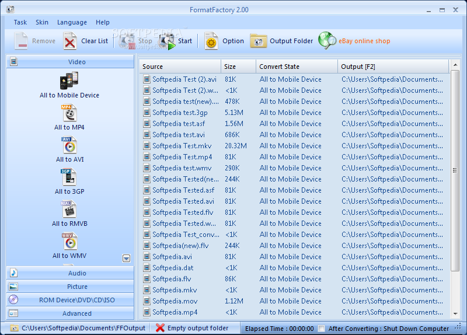Screen dimensions: 467x335
Task: Click the Empty output folder text
Action: tap(198, 328)
